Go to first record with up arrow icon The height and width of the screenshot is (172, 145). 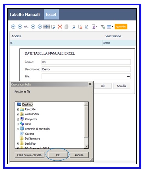13,27
